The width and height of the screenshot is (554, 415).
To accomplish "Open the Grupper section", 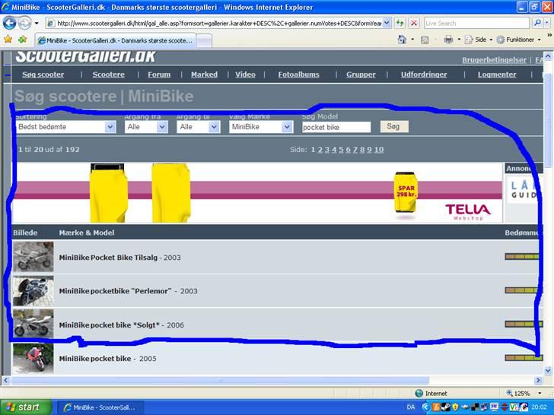I will (x=361, y=74).
